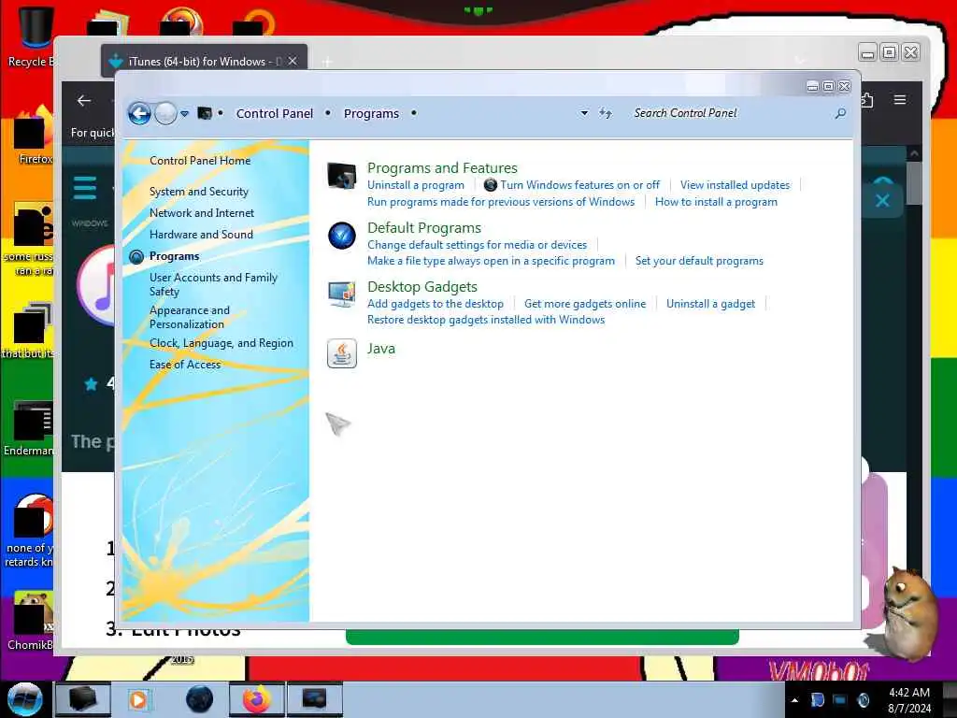Click How to install a program
This screenshot has width=957, height=718.
716,202
